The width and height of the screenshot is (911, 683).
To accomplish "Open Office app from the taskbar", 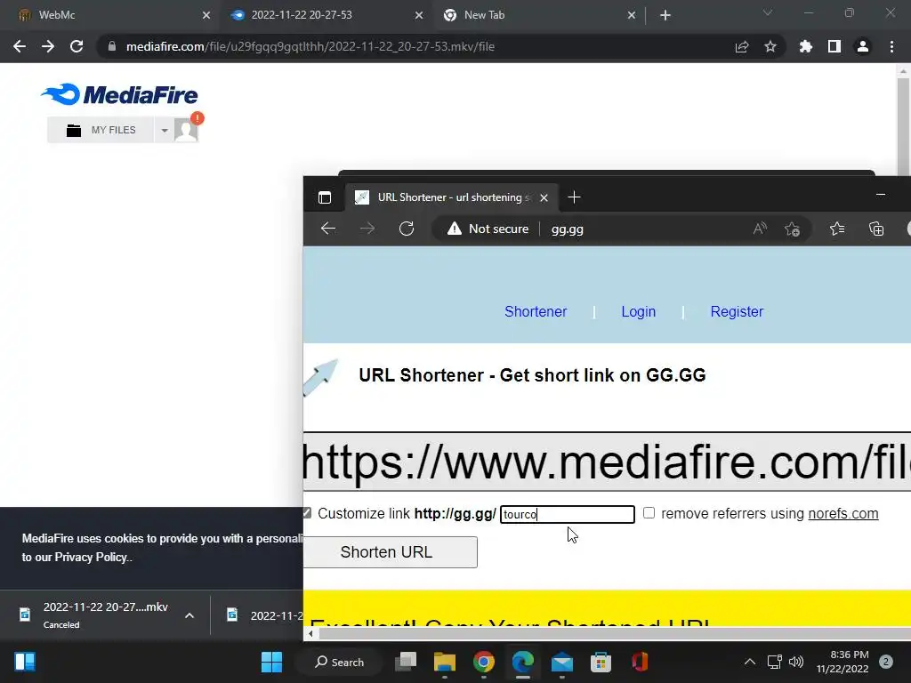I will coord(640,662).
